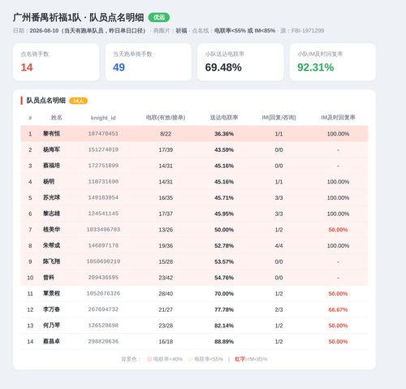Viewport: 406px width, 389px height.
Task: Click the IM及时回复率 column header
Action: pyautogui.click(x=338, y=118)
